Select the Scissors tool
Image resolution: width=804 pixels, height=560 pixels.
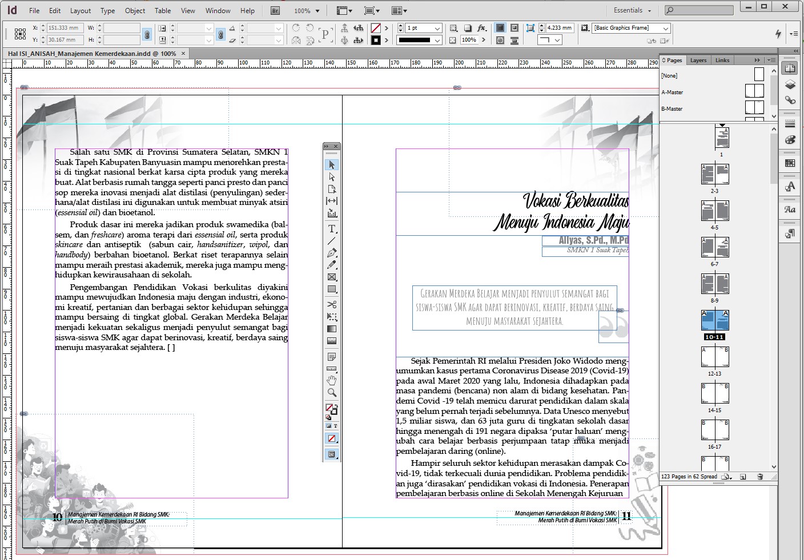(x=332, y=304)
